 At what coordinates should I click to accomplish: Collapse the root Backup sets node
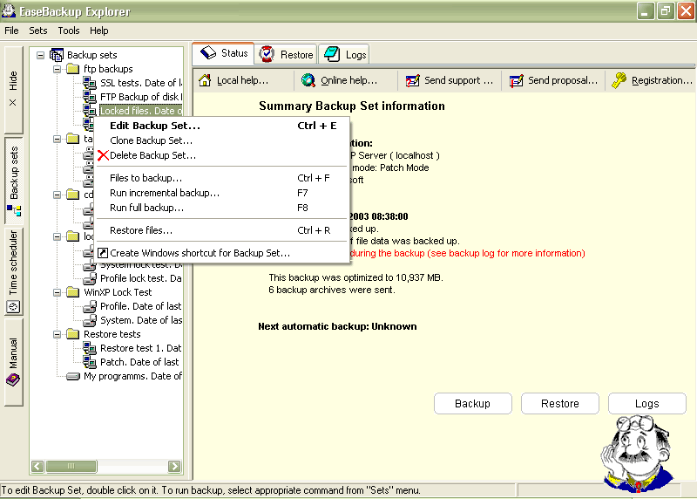41,55
